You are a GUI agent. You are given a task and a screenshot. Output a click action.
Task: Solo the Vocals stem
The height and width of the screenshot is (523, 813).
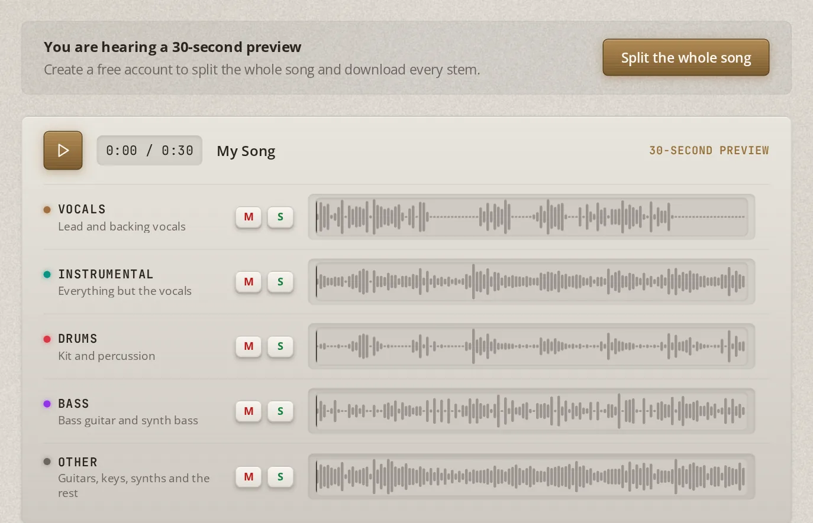click(280, 217)
